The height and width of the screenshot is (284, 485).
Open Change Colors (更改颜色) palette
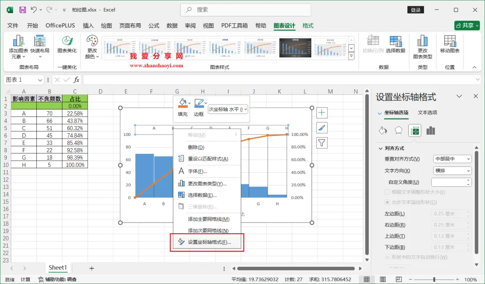coord(92,47)
